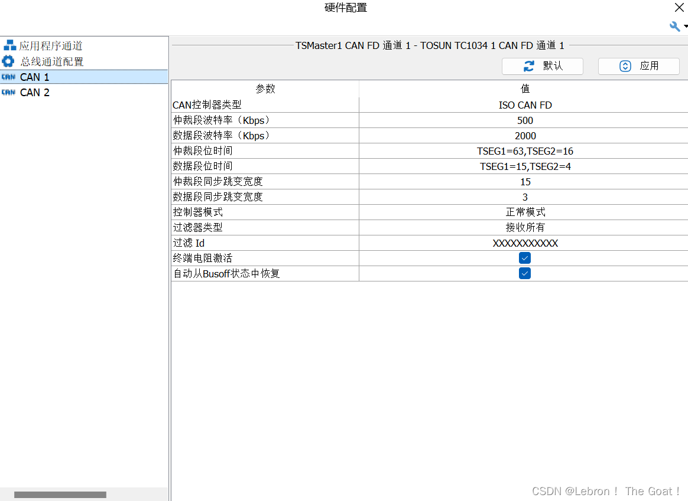The height and width of the screenshot is (501, 688).
Task: Click the 默认 button to restore defaults
Action: pyautogui.click(x=543, y=66)
